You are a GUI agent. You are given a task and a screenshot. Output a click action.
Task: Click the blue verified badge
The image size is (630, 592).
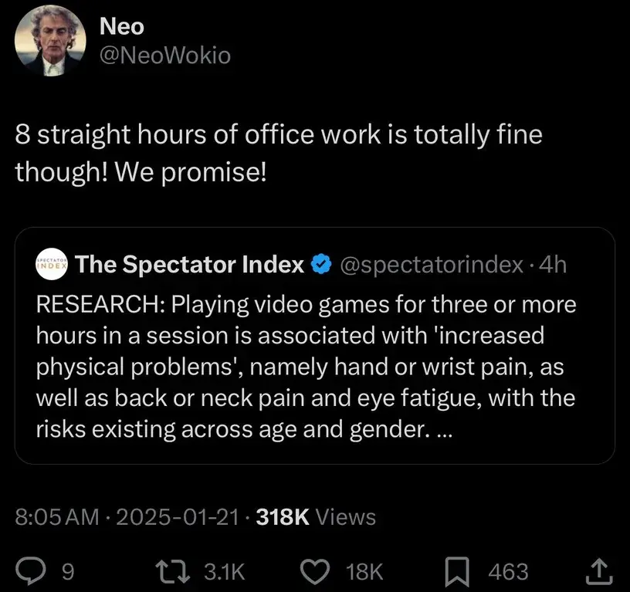(x=320, y=265)
